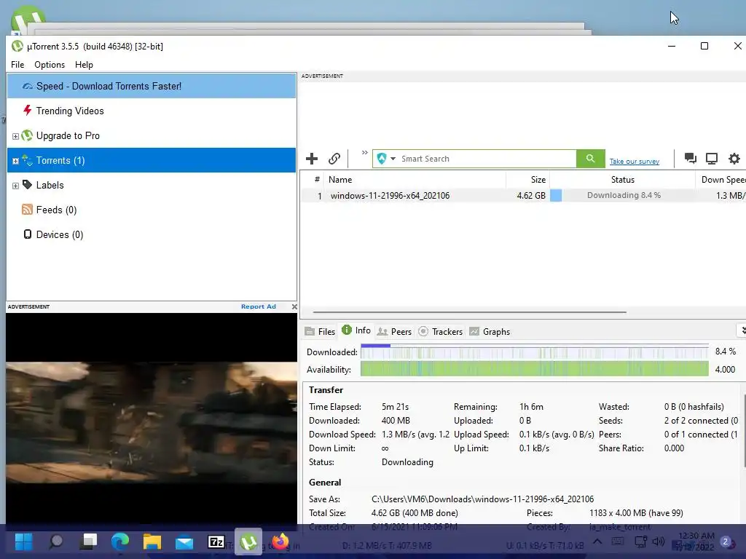Click the Report Ad link
The height and width of the screenshot is (559, 746).
pos(259,306)
